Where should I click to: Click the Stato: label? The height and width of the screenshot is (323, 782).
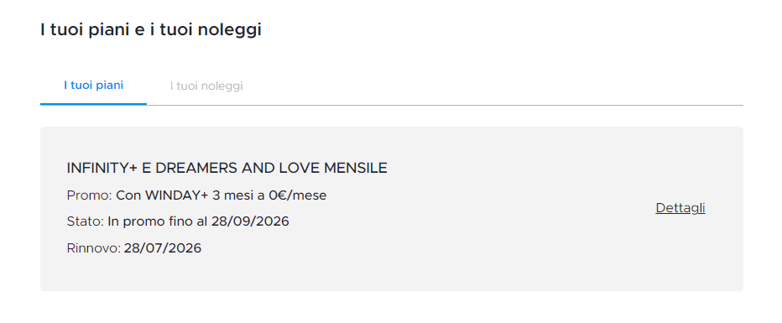(86, 221)
